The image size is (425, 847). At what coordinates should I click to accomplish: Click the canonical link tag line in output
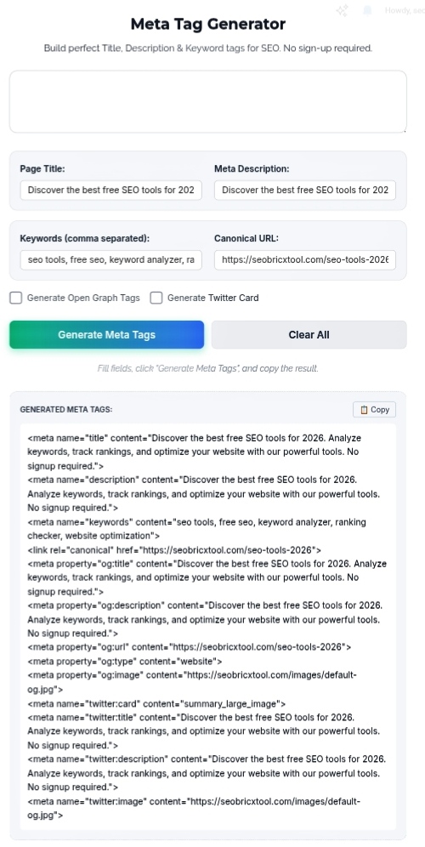[x=174, y=550]
